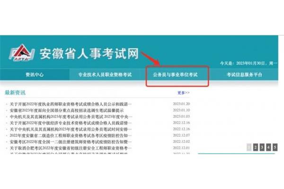This screenshot has height=189, width=284.
Task: Click the 安徽省人事考试网 site title
Action: click(x=89, y=53)
